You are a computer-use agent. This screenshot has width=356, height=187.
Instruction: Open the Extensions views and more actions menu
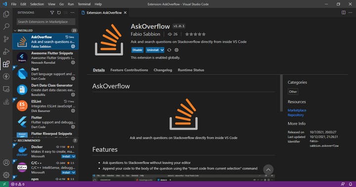(72, 13)
